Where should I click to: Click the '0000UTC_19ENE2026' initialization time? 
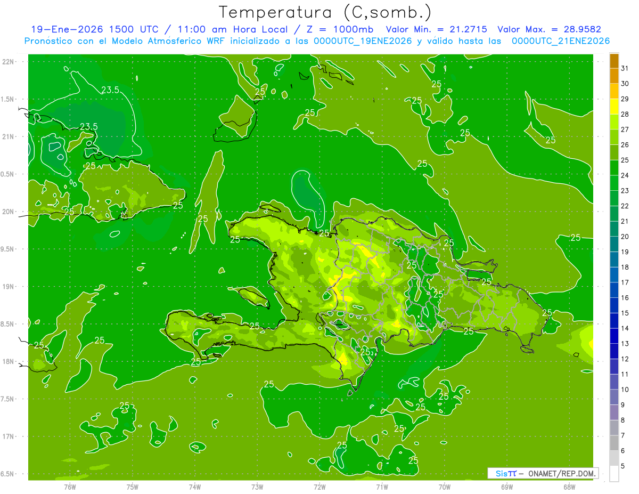point(362,41)
